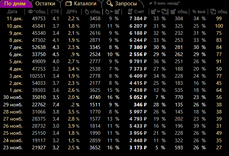This screenshot has height=156, width=229.
Task: Select the '3 дек.' date cell
Action: coord(16,76)
